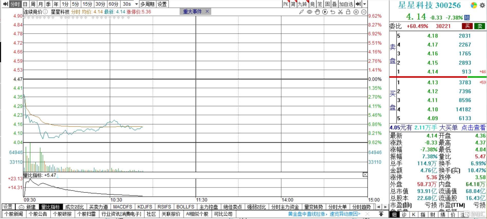Select the MACDFS indicator tab
This screenshot has height=219, width=487.
click(x=123, y=207)
